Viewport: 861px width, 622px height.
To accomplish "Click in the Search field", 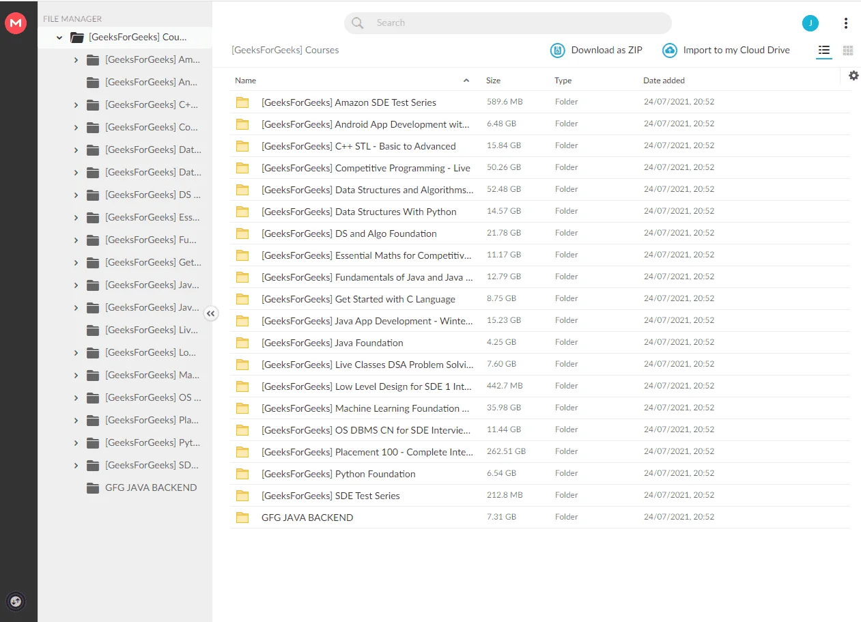I will tap(508, 23).
